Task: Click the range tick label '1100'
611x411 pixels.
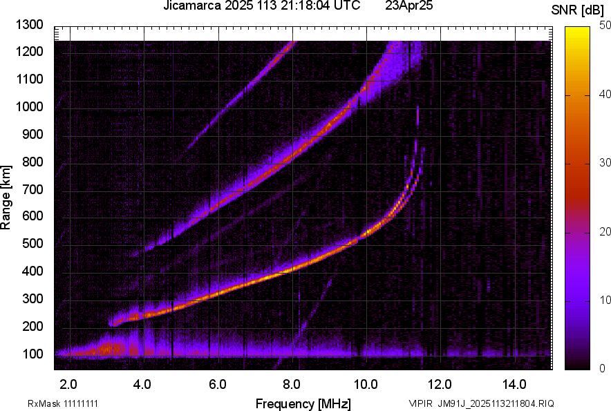Action: (29, 79)
